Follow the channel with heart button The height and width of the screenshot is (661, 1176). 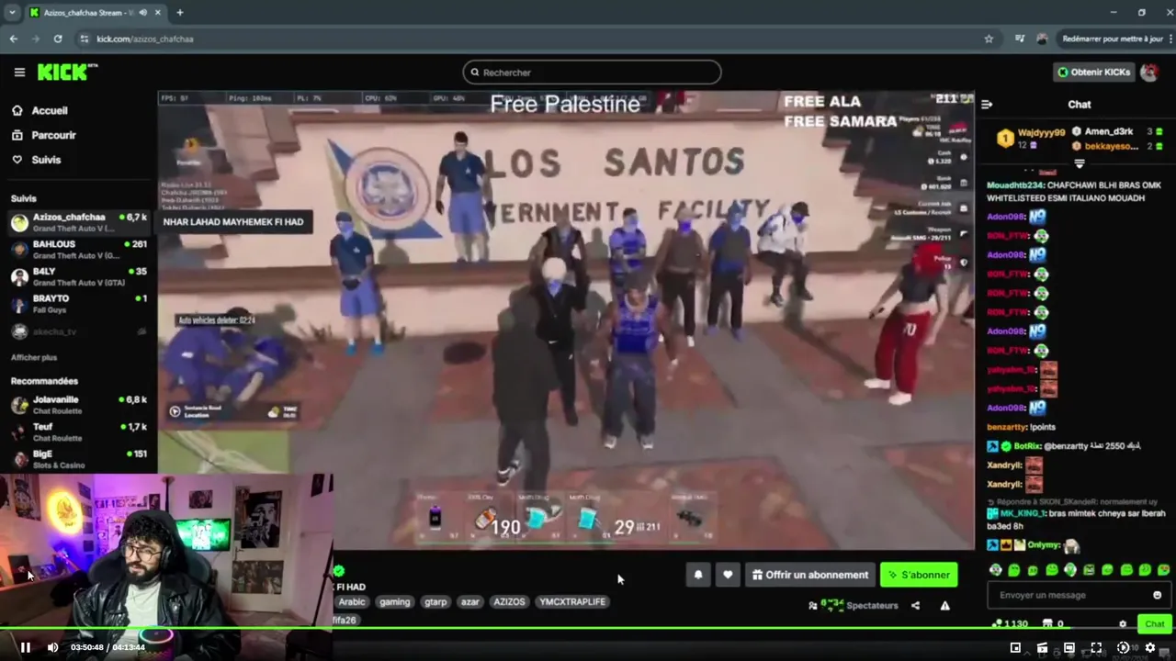pos(728,575)
